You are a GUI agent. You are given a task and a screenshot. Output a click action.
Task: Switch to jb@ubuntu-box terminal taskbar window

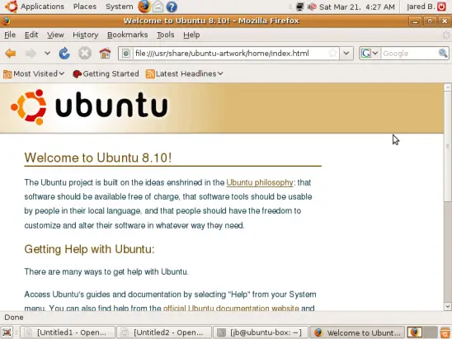tap(261, 332)
